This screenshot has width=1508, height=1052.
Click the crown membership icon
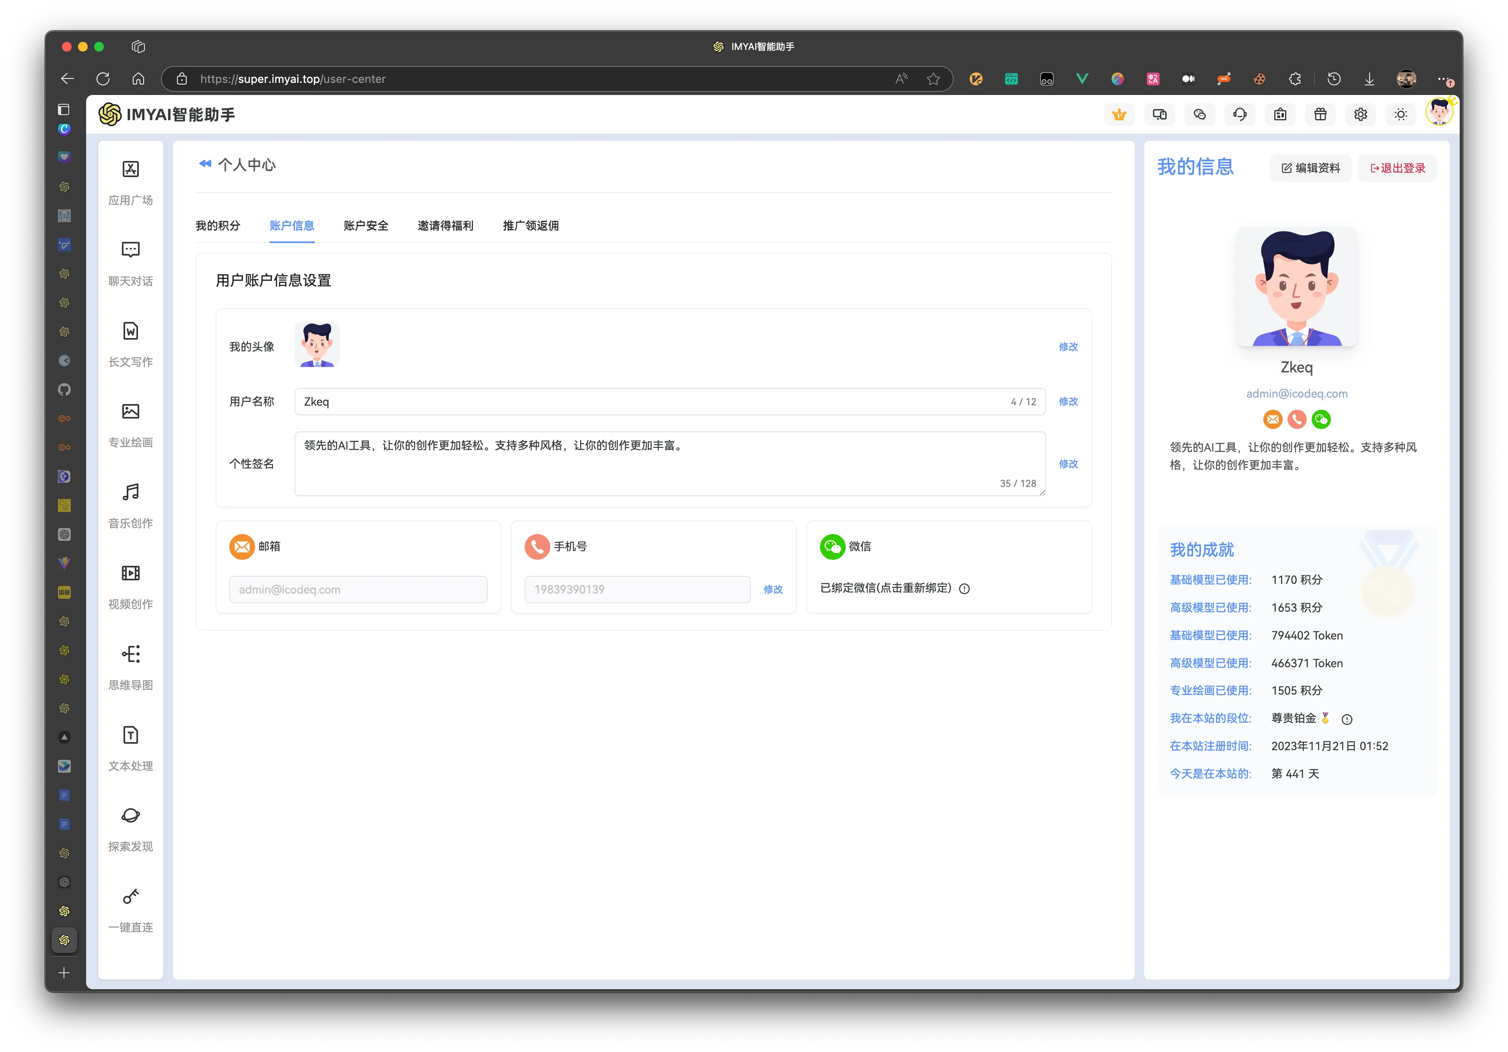[x=1119, y=114]
